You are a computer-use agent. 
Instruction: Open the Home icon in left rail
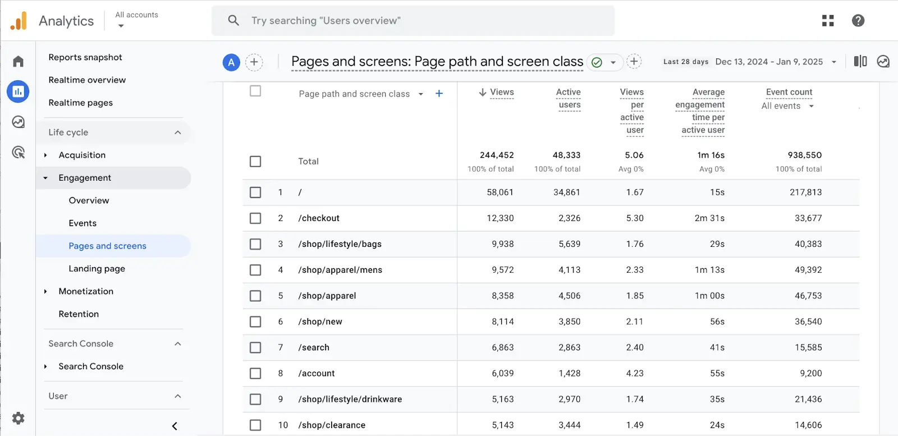(x=18, y=61)
